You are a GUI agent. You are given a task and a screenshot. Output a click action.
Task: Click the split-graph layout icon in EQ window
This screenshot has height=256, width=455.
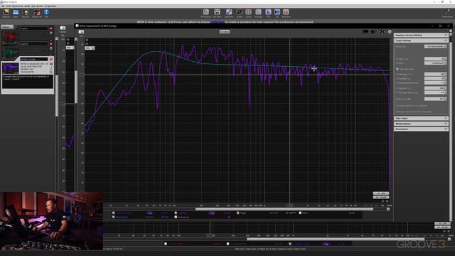[x=374, y=31]
